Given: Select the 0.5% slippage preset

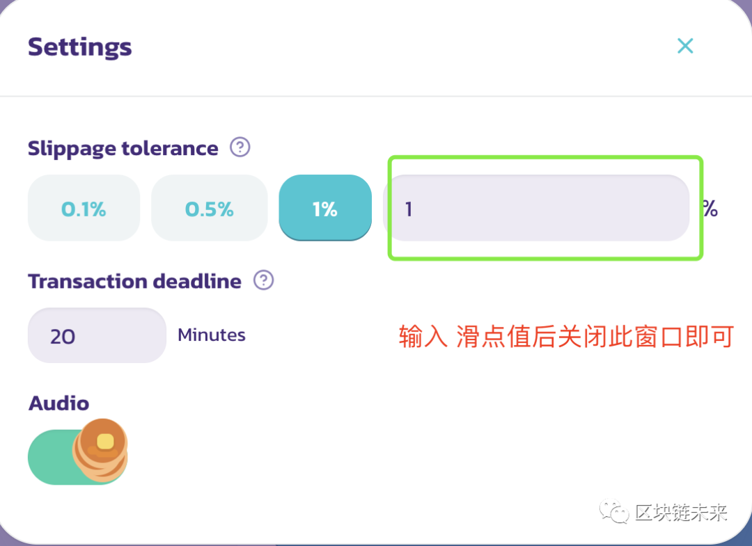Looking at the screenshot, I should pos(209,208).
